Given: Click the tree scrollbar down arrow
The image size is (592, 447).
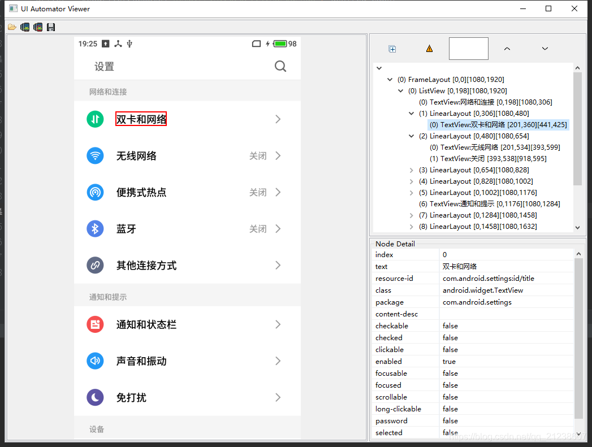Looking at the screenshot, I should pos(577,228).
